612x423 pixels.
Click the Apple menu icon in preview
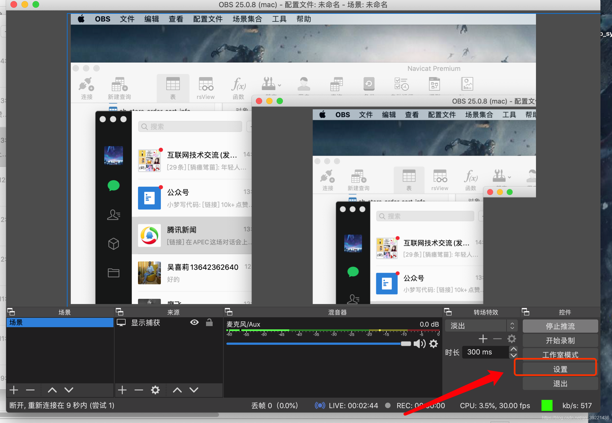[81, 19]
